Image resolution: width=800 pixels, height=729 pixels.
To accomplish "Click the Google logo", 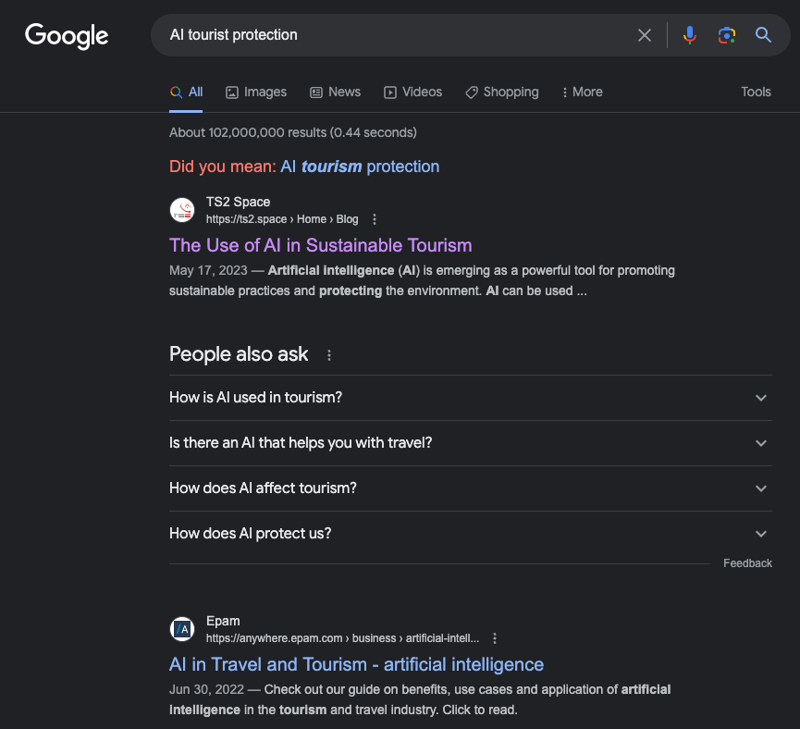I will (x=66, y=36).
